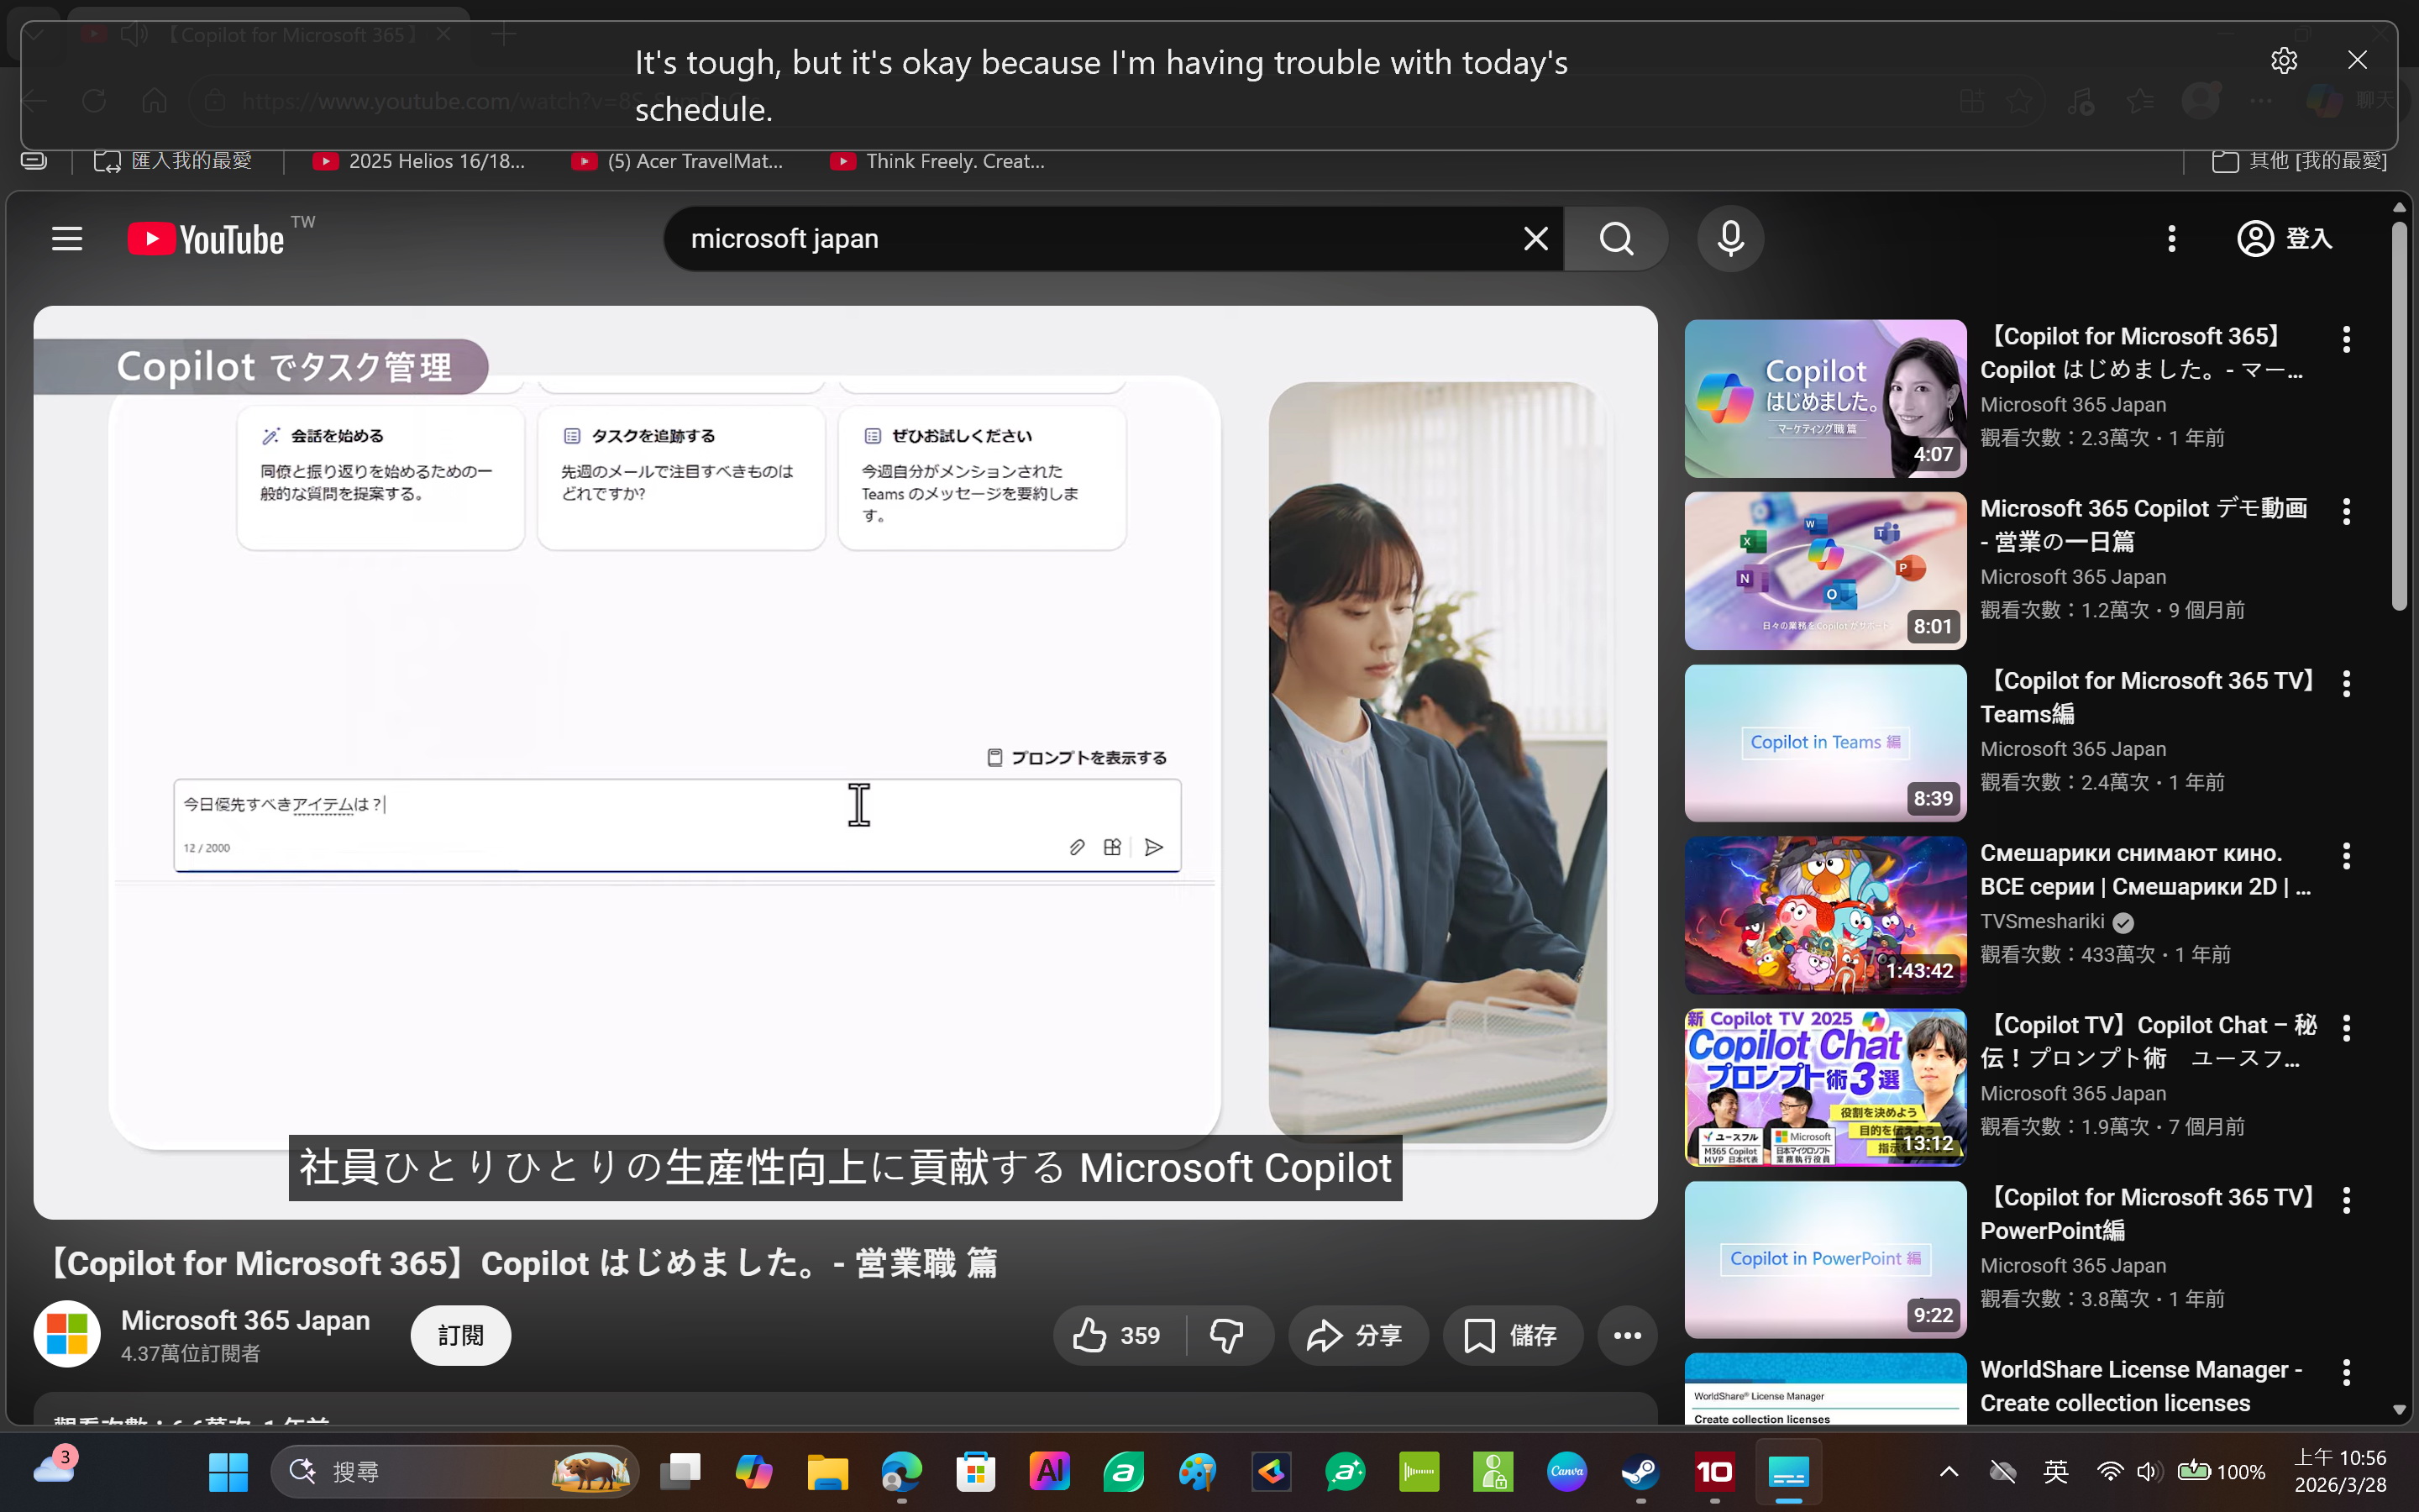Screen dimensions: 2419x1512
Task: Save the video using 儲存 button
Action: point(1511,1335)
